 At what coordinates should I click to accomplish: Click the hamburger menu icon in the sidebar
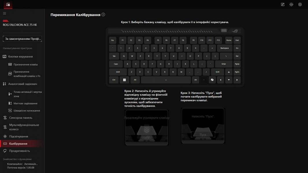point(4,13)
